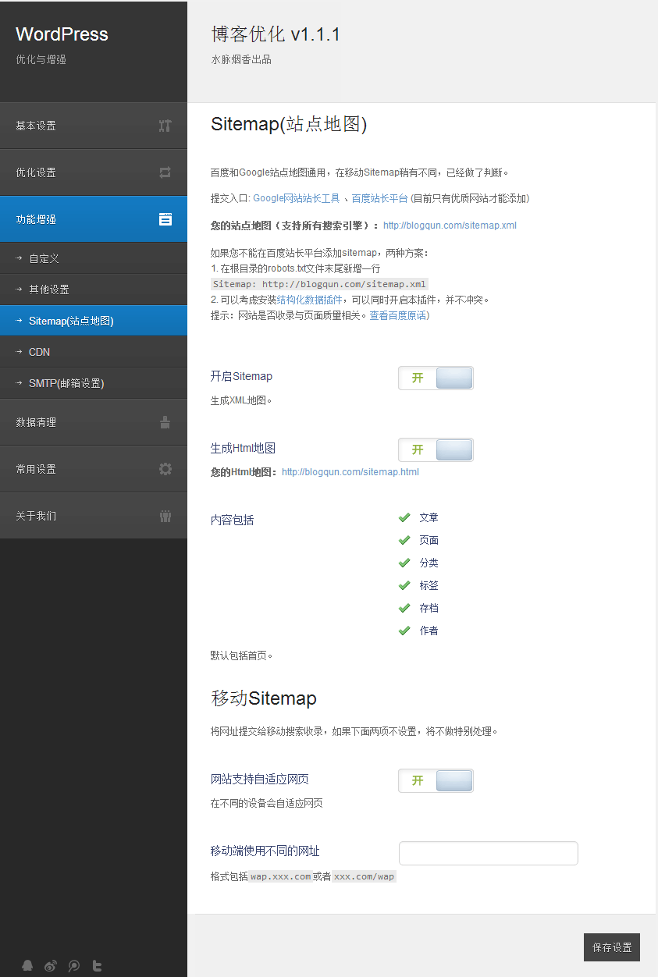Click the 移动端使用不同的网址 input field
The height and width of the screenshot is (977, 658).
[488, 853]
